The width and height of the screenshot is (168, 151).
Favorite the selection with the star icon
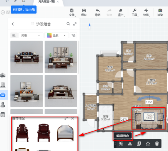point(148,144)
